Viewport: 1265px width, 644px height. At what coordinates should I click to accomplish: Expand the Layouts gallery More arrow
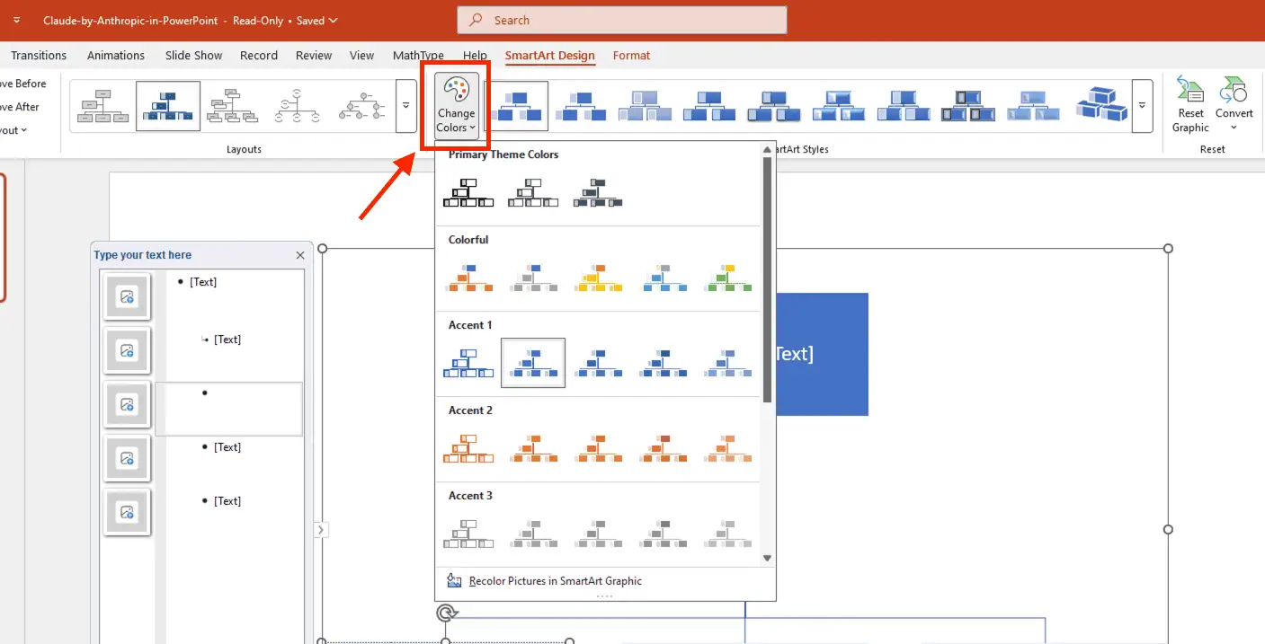(405, 105)
